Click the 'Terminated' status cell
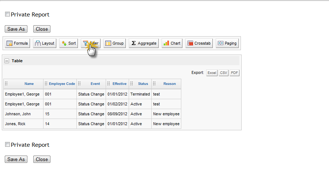The width and height of the screenshot is (329, 183). (x=140, y=94)
